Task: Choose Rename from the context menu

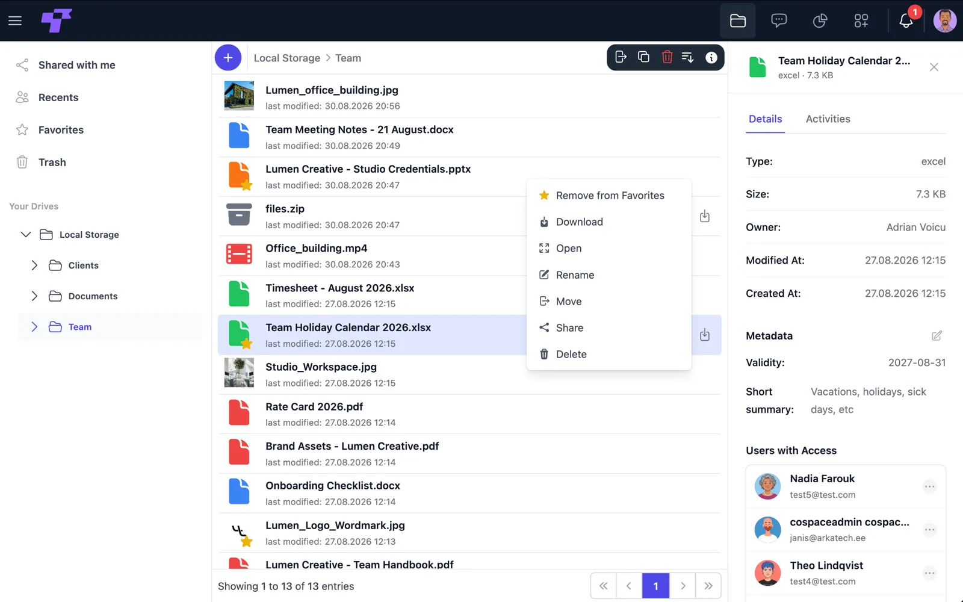Action: point(608,275)
